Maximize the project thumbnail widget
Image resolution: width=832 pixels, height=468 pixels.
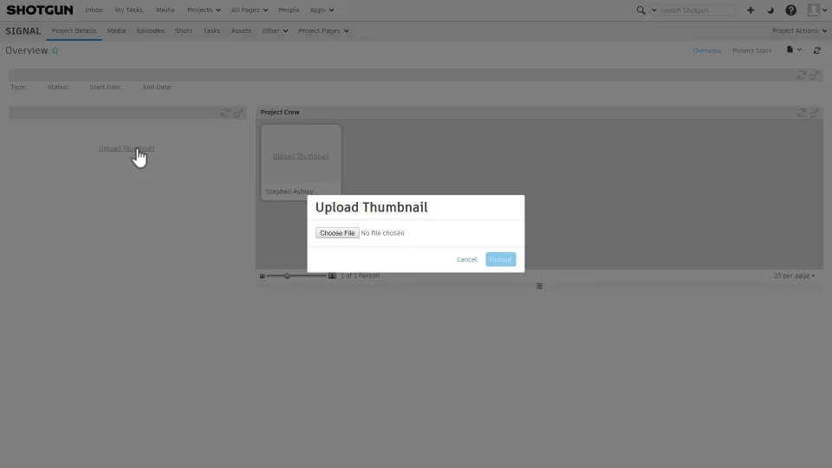click(238, 113)
